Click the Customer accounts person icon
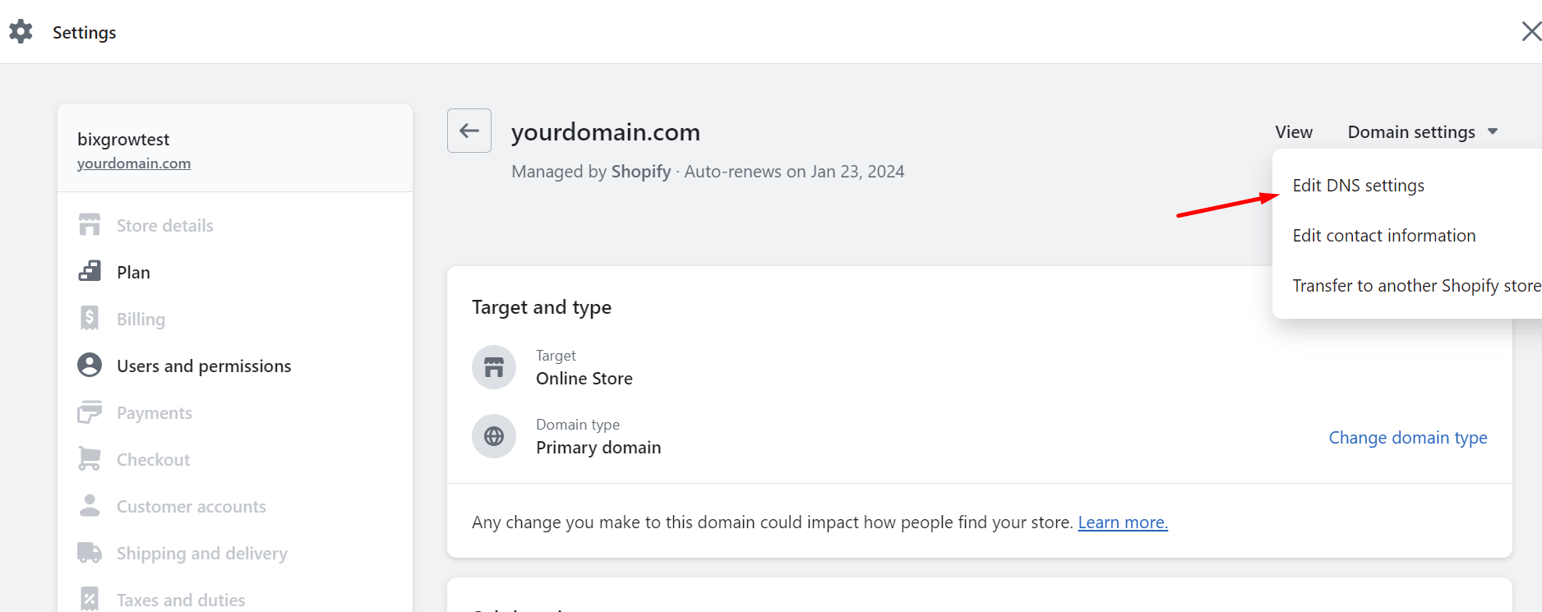Image resolution: width=1542 pixels, height=612 pixels. click(x=90, y=506)
